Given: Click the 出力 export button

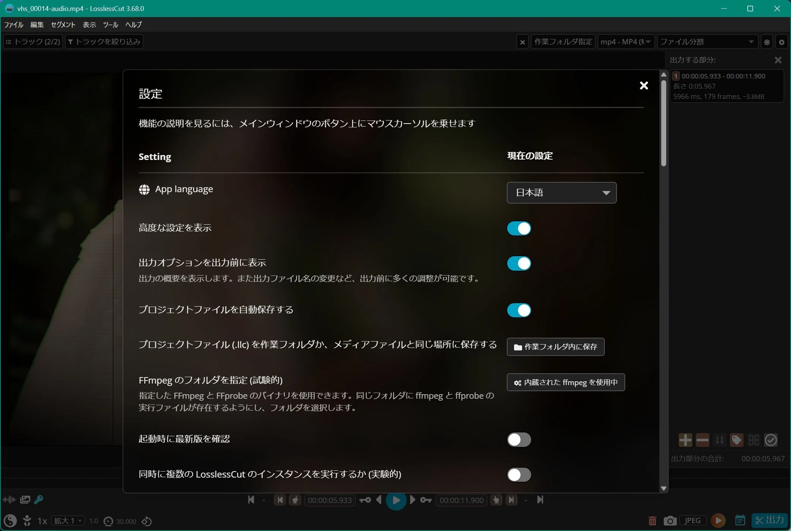Looking at the screenshot, I should (769, 520).
